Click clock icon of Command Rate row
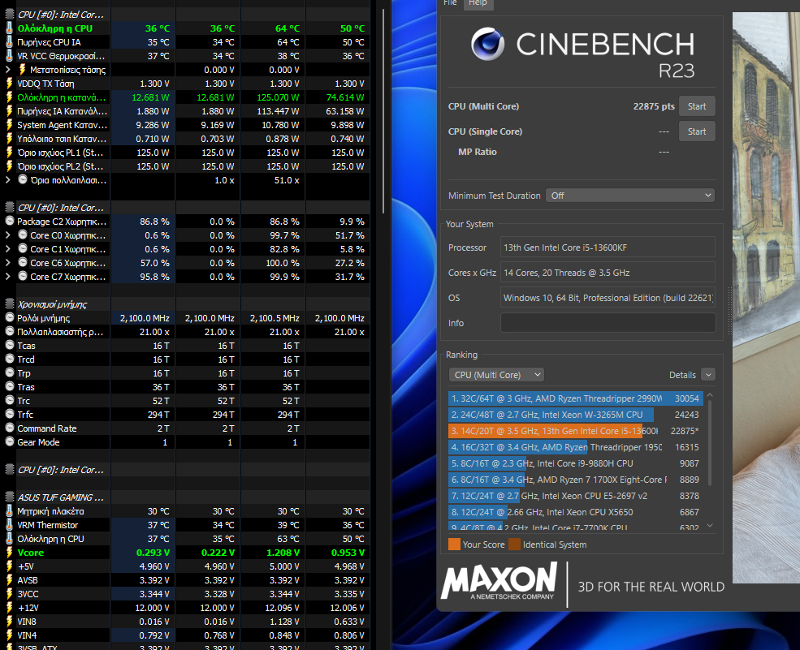The image size is (800, 650). click(x=9, y=428)
